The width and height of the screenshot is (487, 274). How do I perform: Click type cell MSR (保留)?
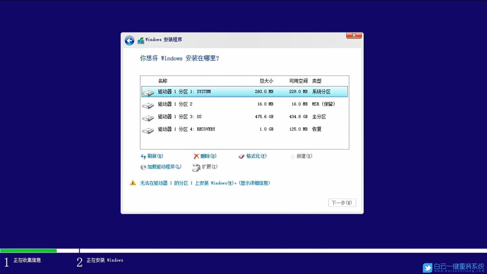[x=324, y=104]
